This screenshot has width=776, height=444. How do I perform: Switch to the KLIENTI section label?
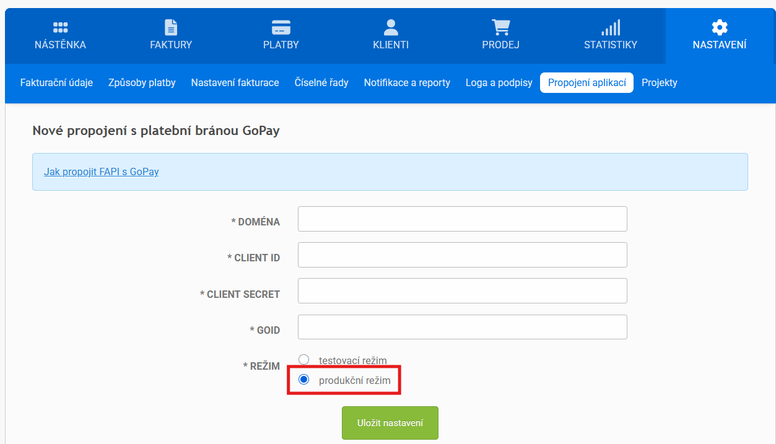click(391, 45)
